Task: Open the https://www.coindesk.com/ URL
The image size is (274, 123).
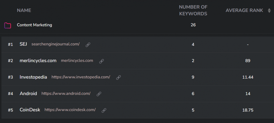Action: point(70,110)
